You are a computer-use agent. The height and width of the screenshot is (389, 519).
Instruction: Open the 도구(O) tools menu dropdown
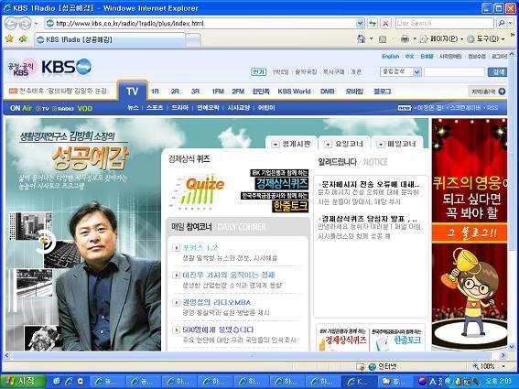click(485, 39)
